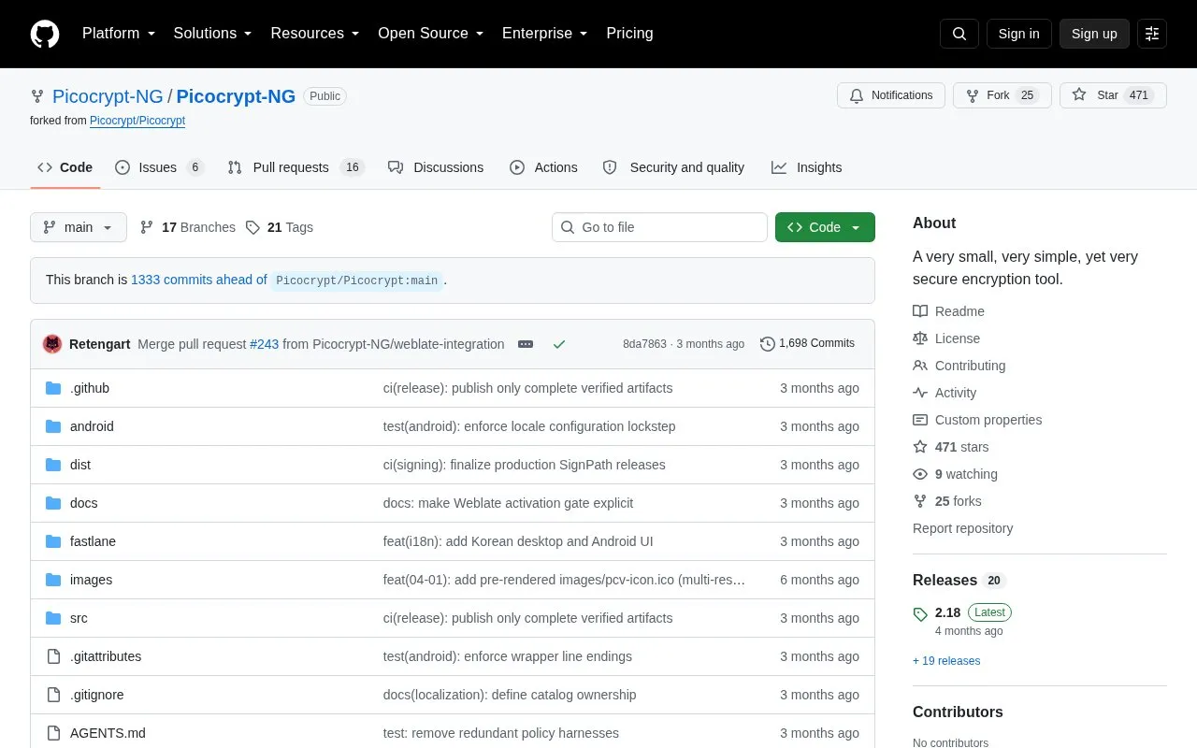Click the tag icon beside 2.18 release
The width and height of the screenshot is (1197, 748).
coord(920,614)
